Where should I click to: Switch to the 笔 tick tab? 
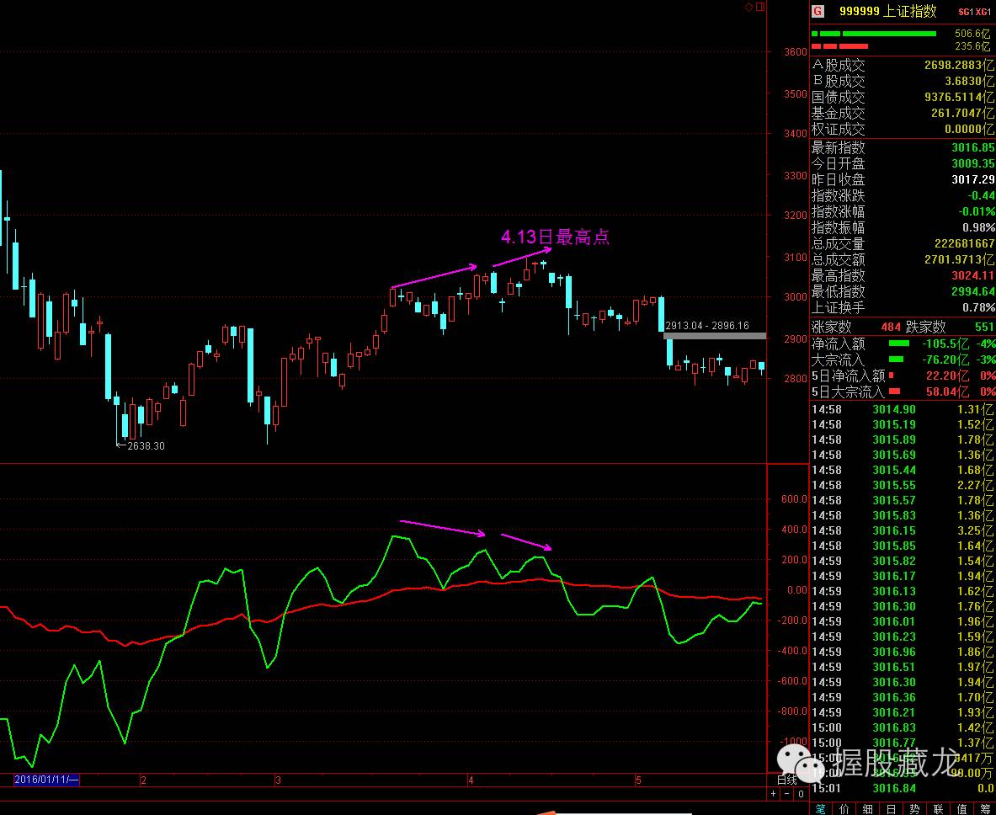point(821,808)
